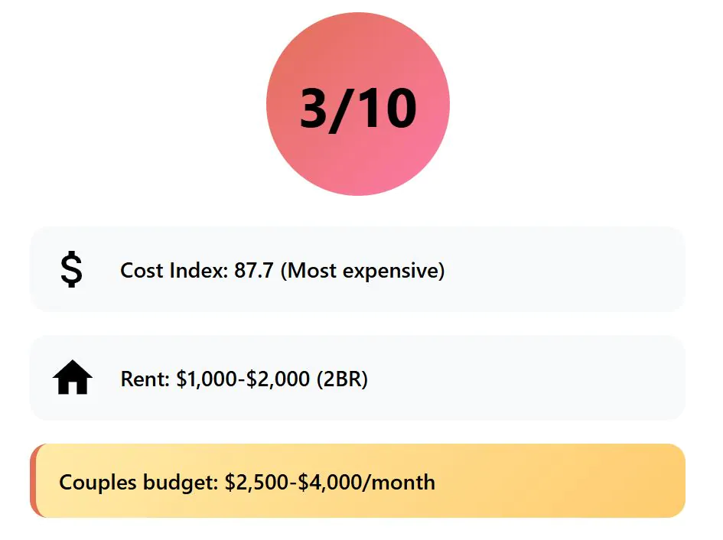Image resolution: width=723 pixels, height=540 pixels.
Task: Select the 3/10 score circle
Action: (358, 104)
